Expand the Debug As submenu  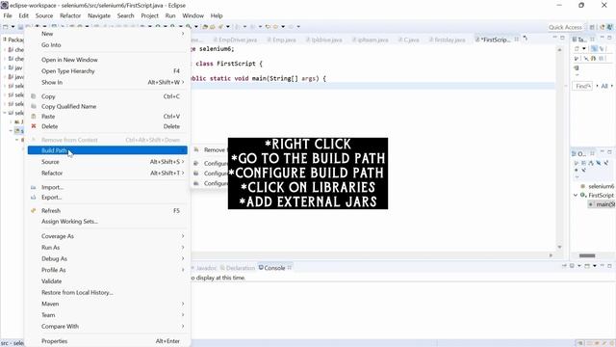(x=107, y=259)
